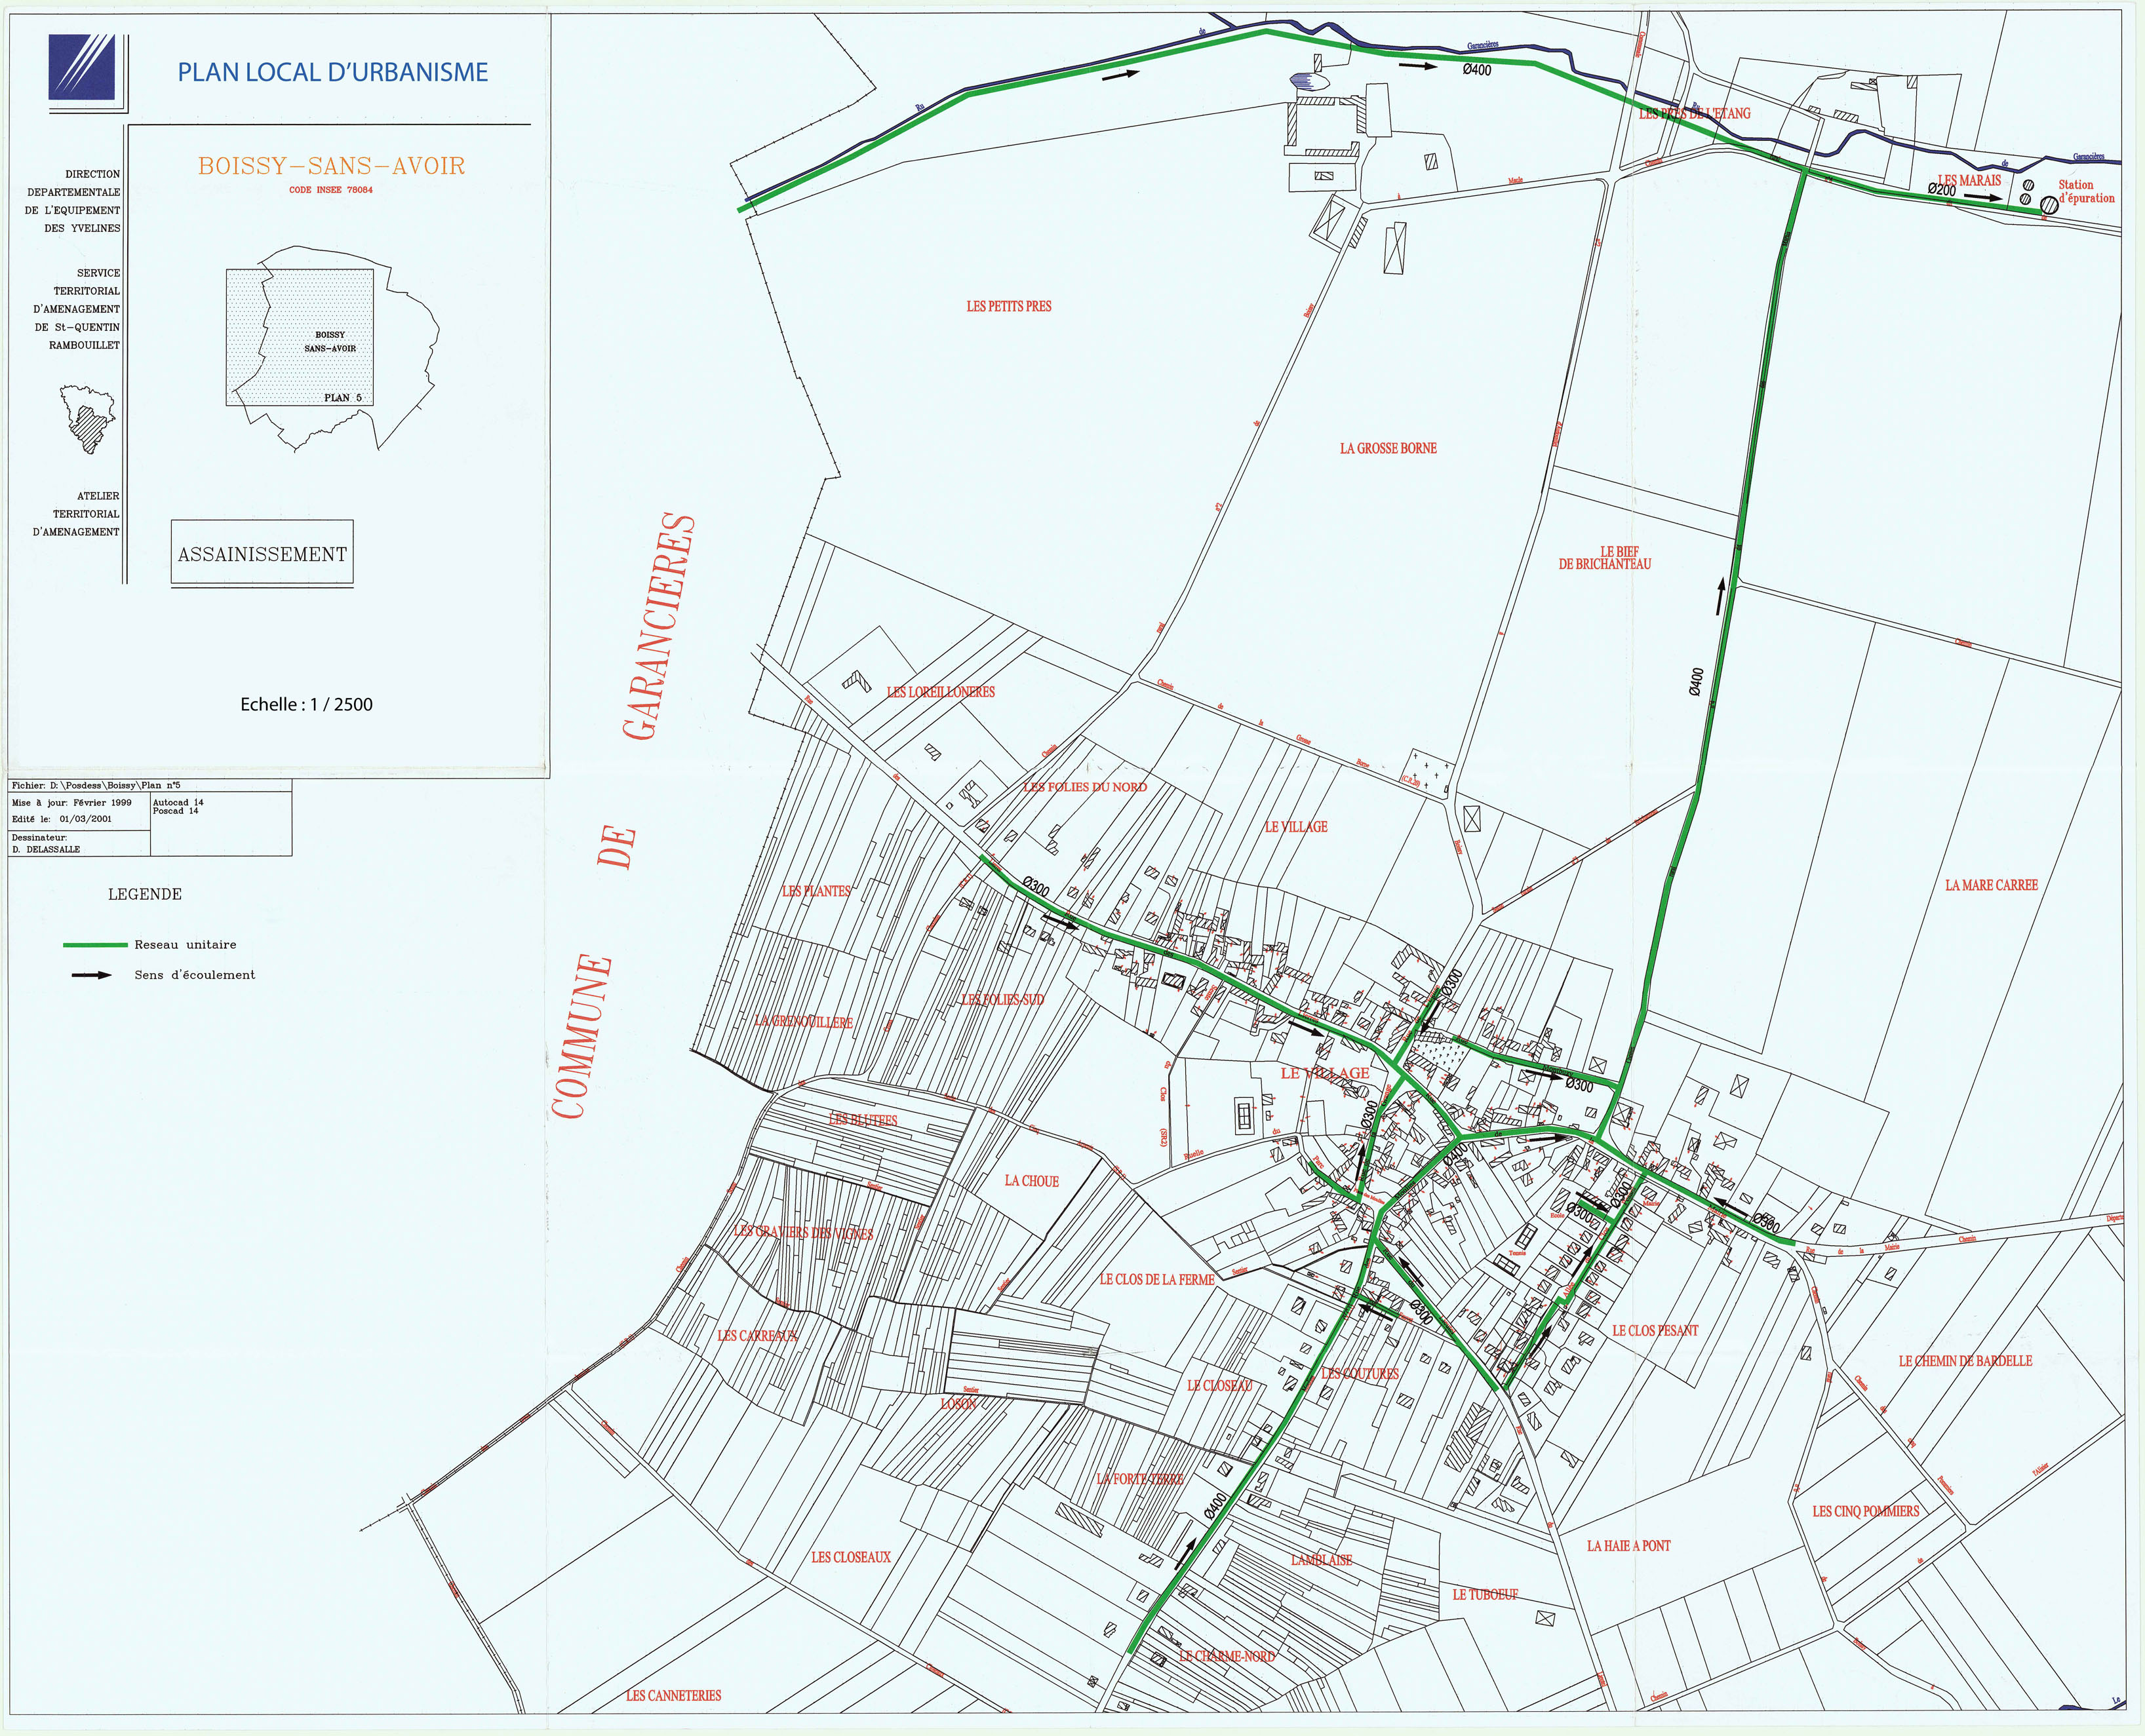Image resolution: width=2145 pixels, height=1736 pixels.
Task: Click the LES PETITS PRES label
Action: pos(1008,306)
